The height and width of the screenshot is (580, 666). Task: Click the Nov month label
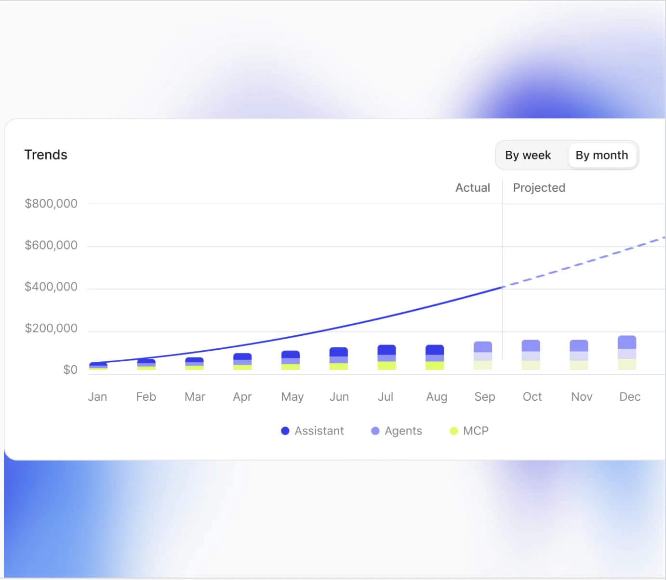(x=582, y=396)
